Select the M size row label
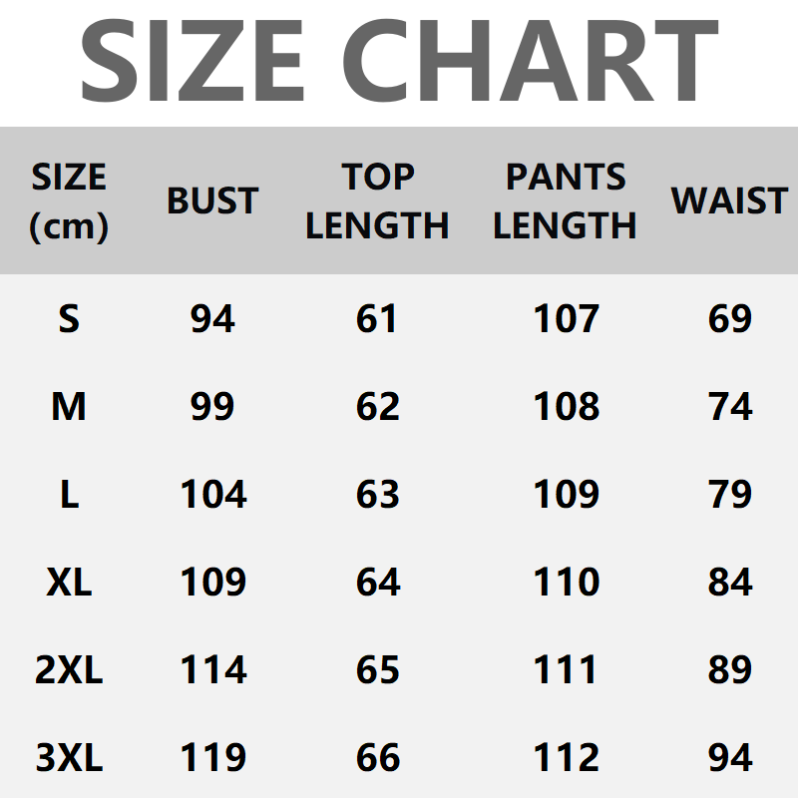The height and width of the screenshot is (798, 798). click(x=68, y=407)
